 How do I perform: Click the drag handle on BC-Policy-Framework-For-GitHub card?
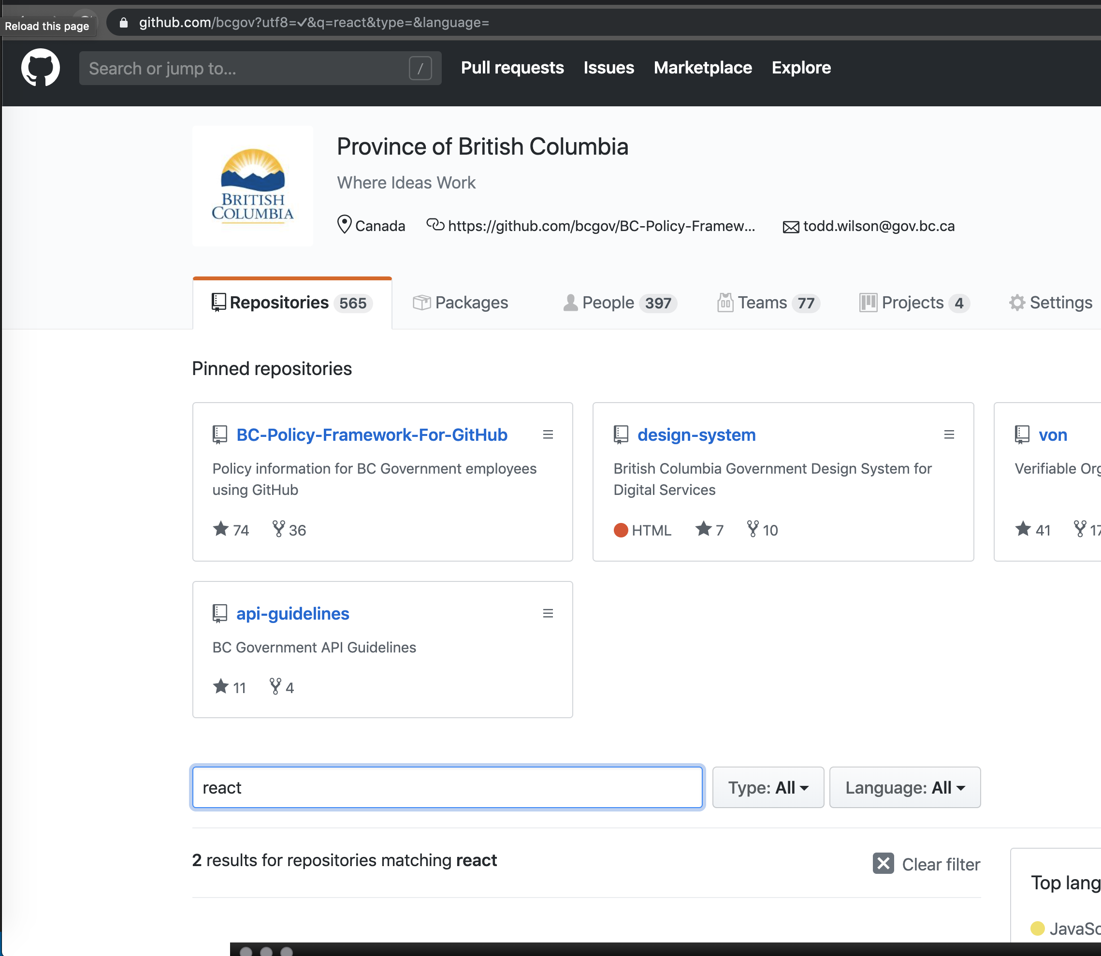click(548, 435)
